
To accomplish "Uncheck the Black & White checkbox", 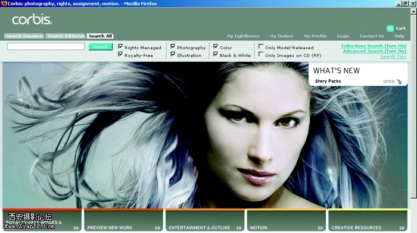I will [216, 55].
